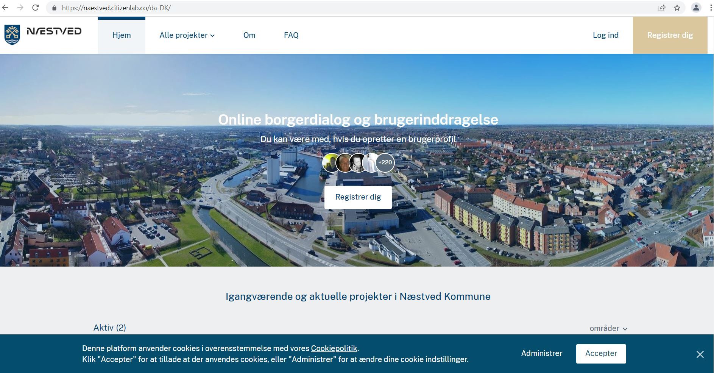Open the Om page
The height and width of the screenshot is (373, 714).
coord(249,35)
